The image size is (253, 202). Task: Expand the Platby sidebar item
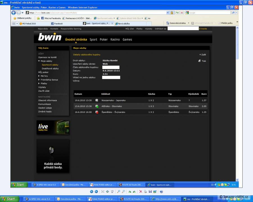coord(39,83)
